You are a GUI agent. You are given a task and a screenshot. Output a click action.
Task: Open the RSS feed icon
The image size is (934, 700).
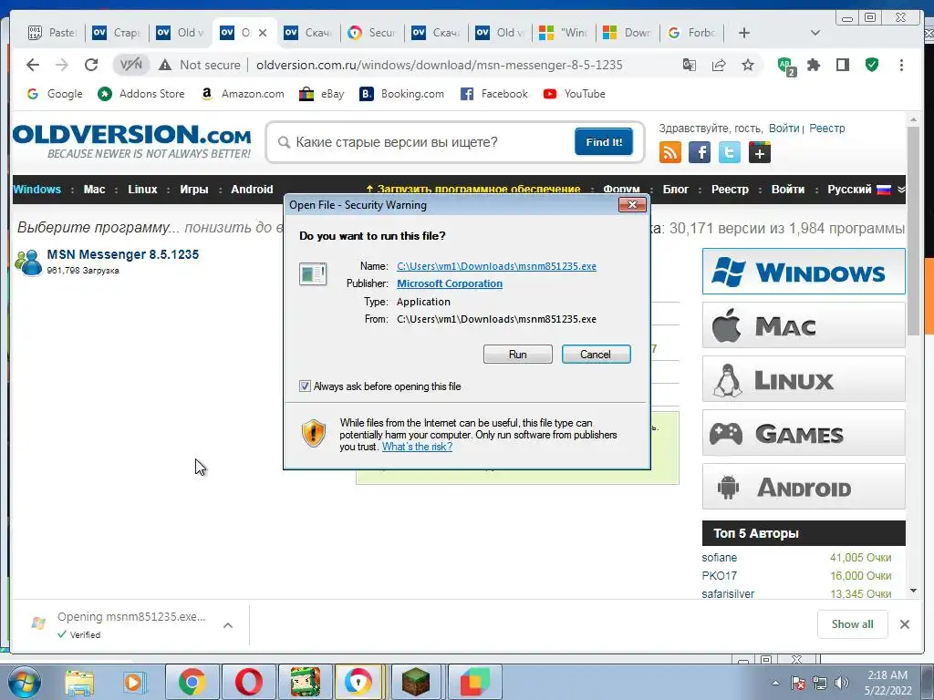tap(670, 152)
